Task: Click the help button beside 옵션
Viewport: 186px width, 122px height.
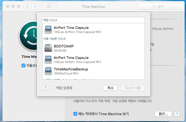Action: coord(177,114)
